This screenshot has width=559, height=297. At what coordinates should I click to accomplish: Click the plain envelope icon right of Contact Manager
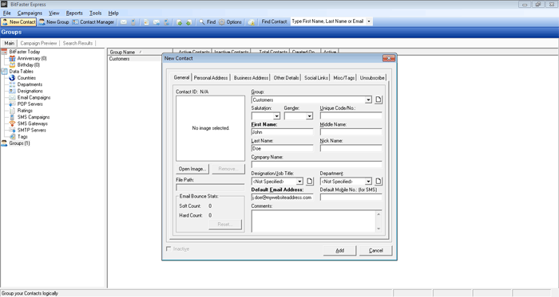(x=123, y=22)
